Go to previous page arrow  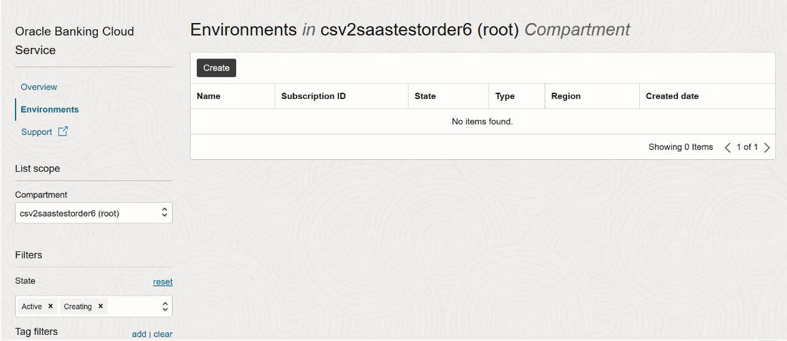(727, 147)
